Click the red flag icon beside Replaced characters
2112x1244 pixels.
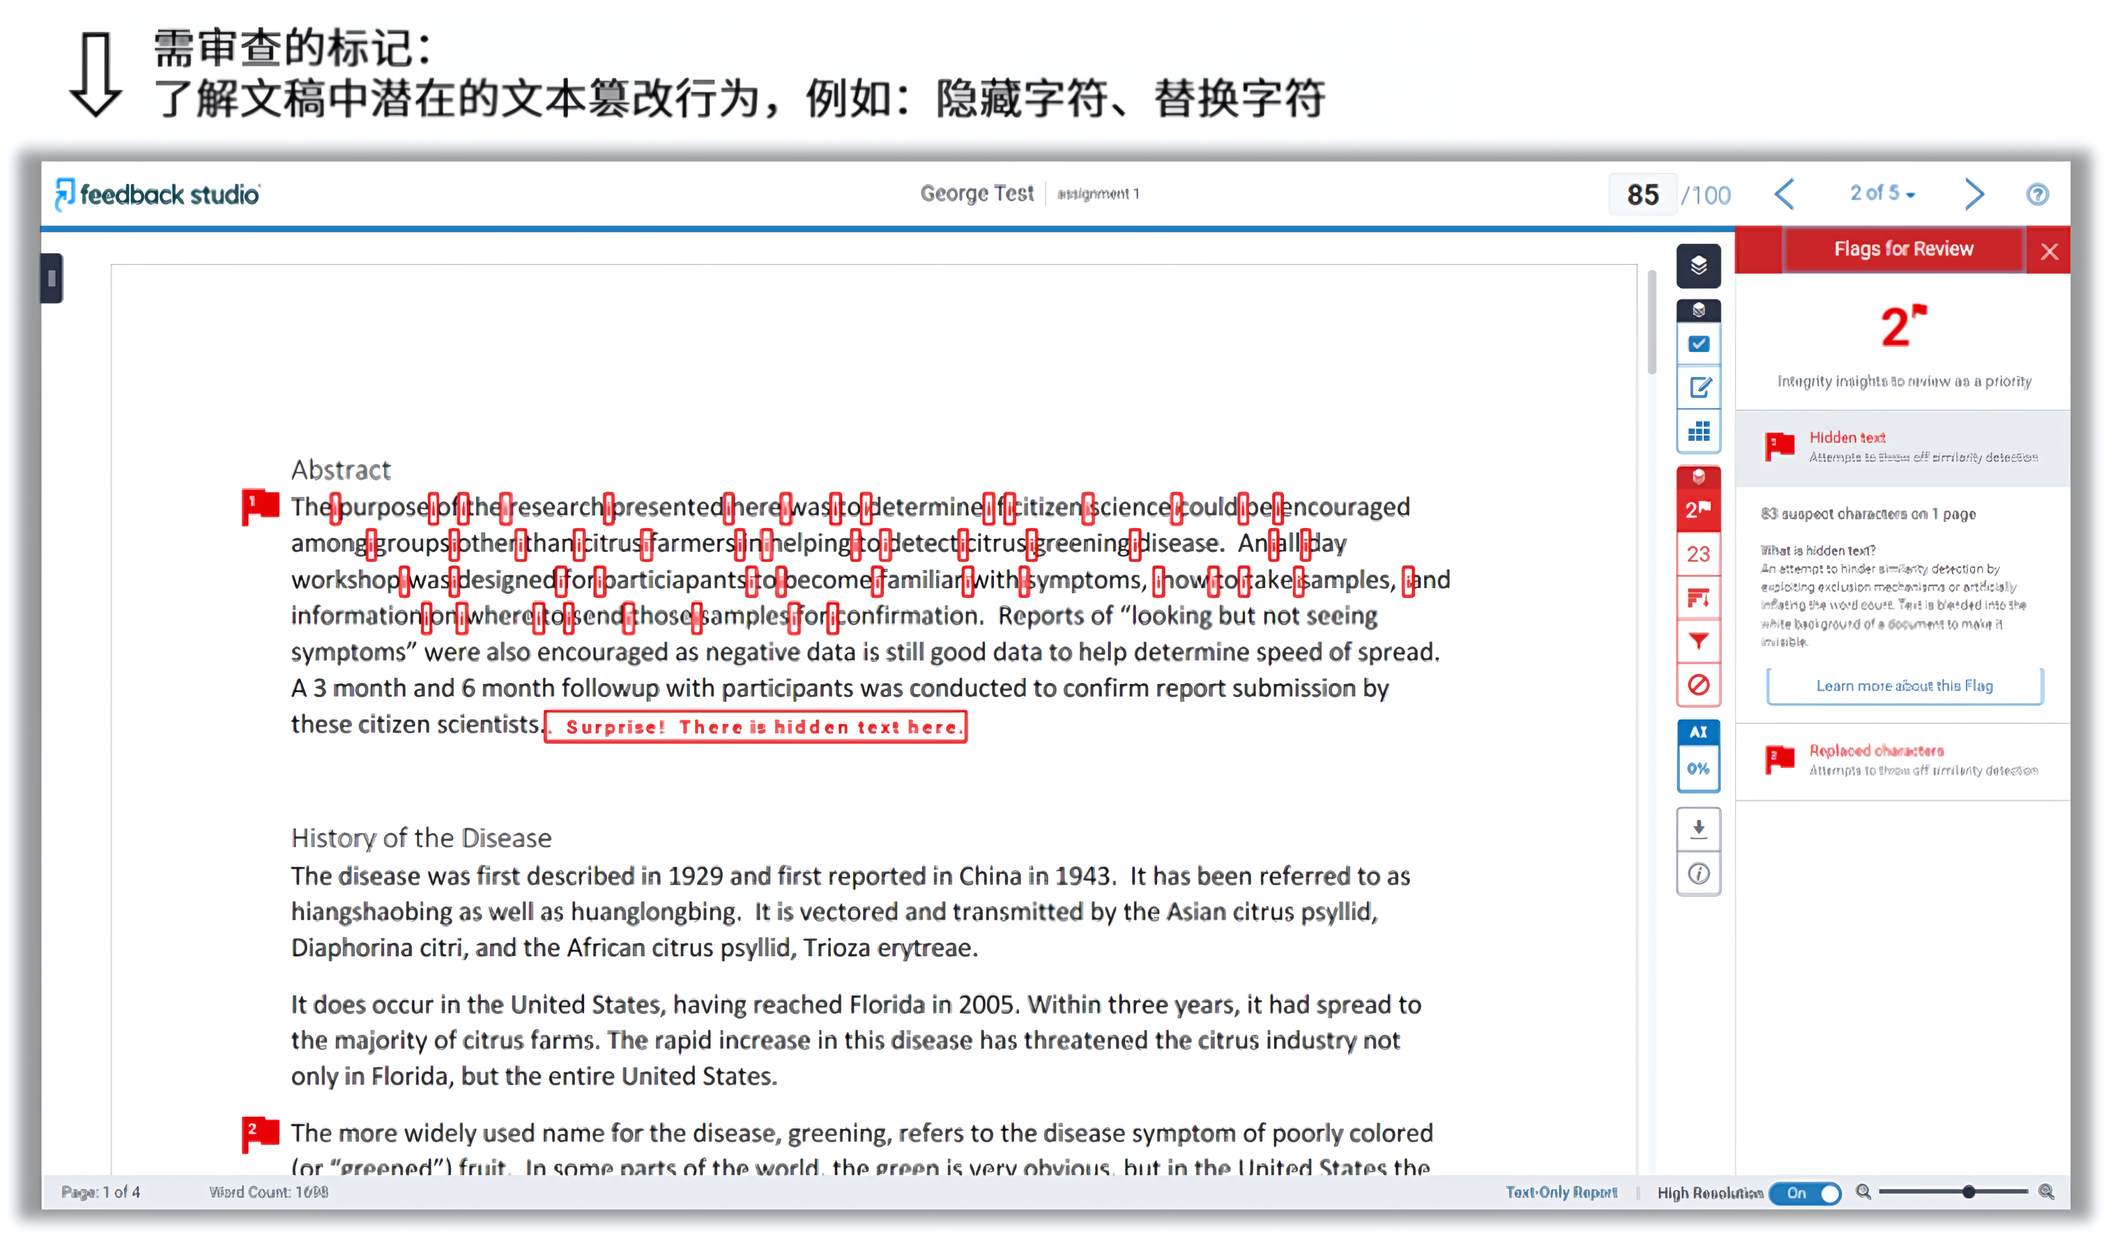1778,761
